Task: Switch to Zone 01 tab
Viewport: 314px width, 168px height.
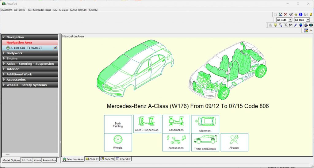Action: (x=92, y=159)
